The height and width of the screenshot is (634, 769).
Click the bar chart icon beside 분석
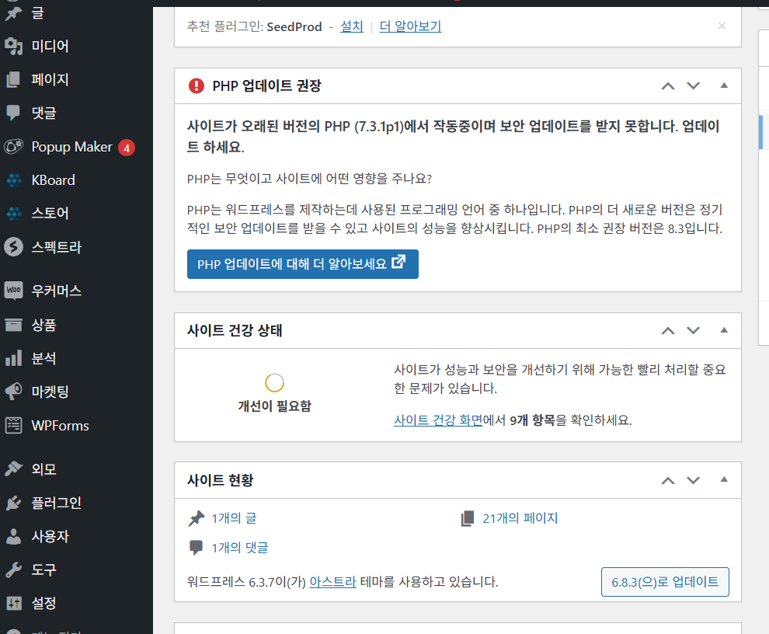(14, 357)
